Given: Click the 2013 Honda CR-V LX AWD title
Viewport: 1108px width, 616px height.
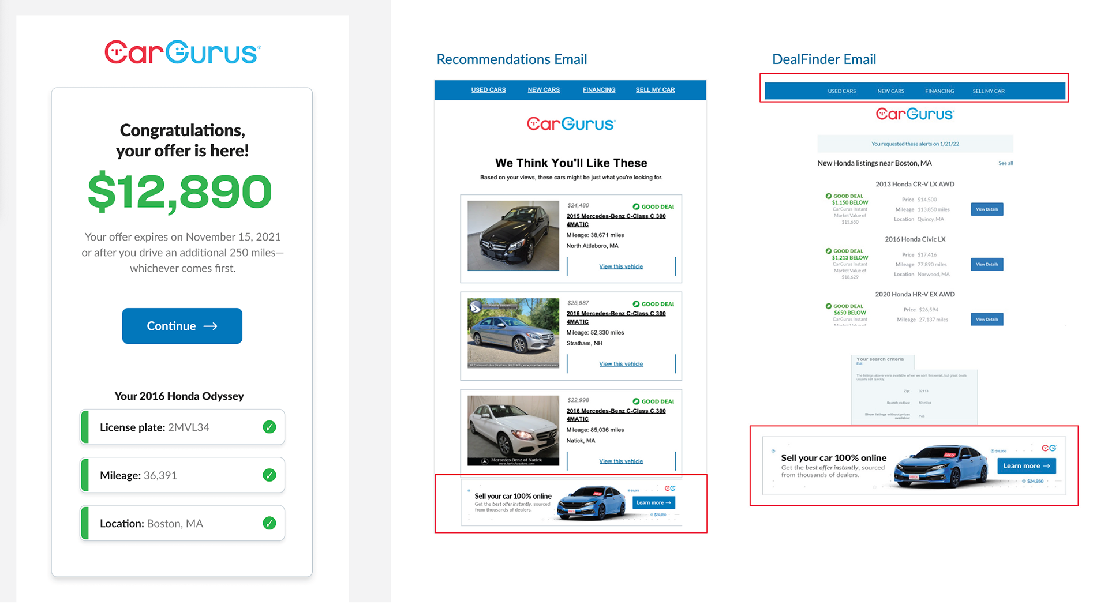Looking at the screenshot, I should (x=915, y=184).
